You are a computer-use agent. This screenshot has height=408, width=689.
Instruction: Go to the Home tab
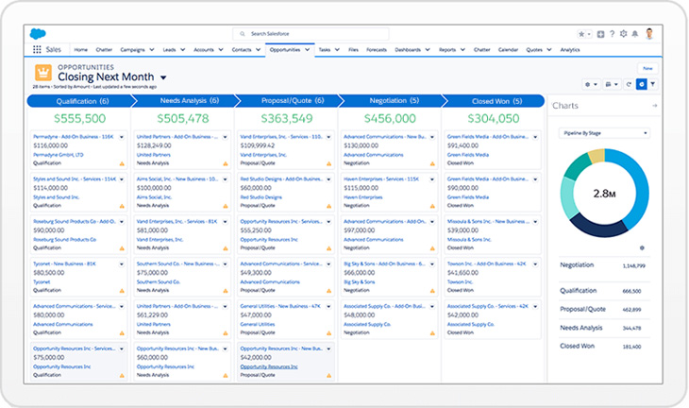pos(81,50)
